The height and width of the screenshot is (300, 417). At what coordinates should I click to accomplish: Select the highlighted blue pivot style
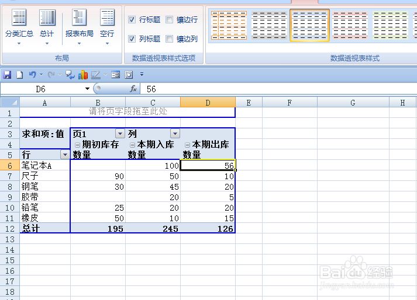point(309,25)
